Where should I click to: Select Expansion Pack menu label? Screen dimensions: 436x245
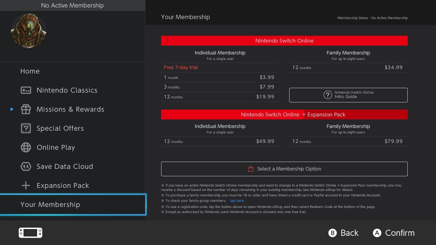(63, 185)
